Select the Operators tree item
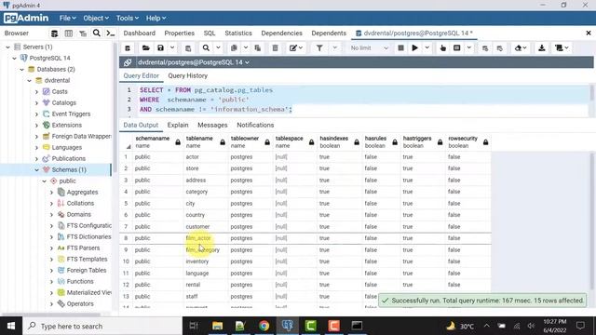 [x=80, y=304]
